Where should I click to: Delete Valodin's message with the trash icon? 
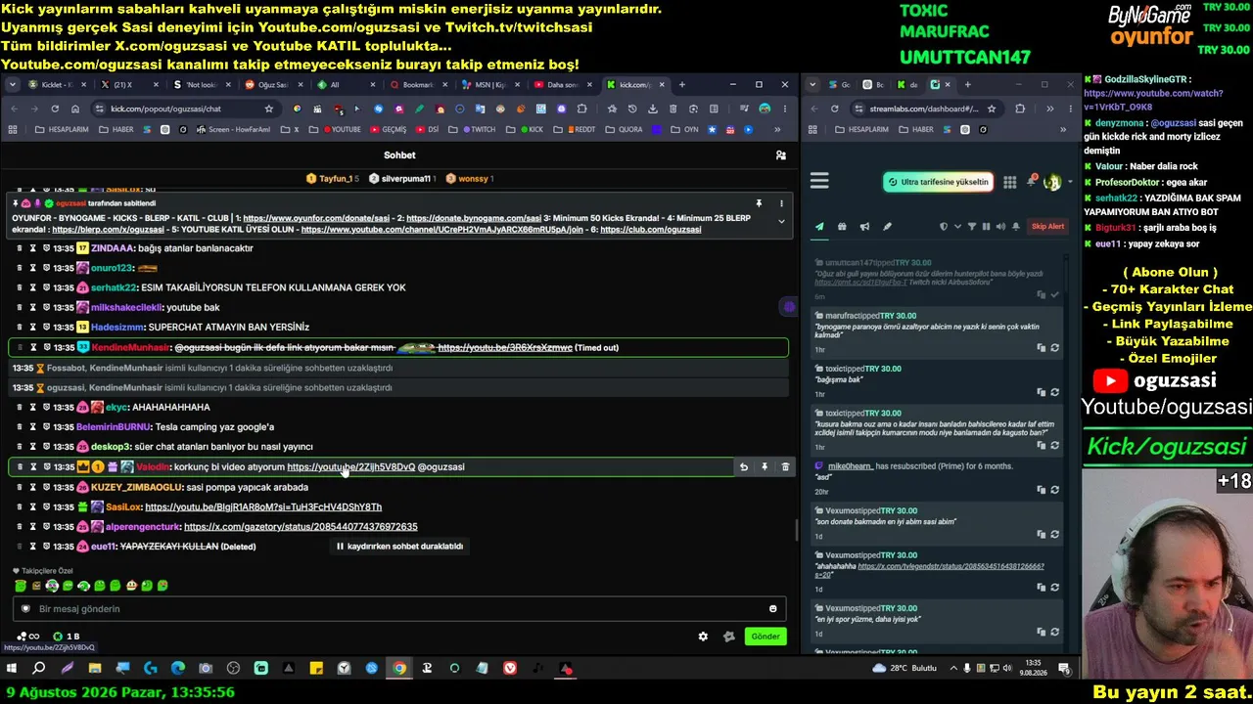point(785,467)
